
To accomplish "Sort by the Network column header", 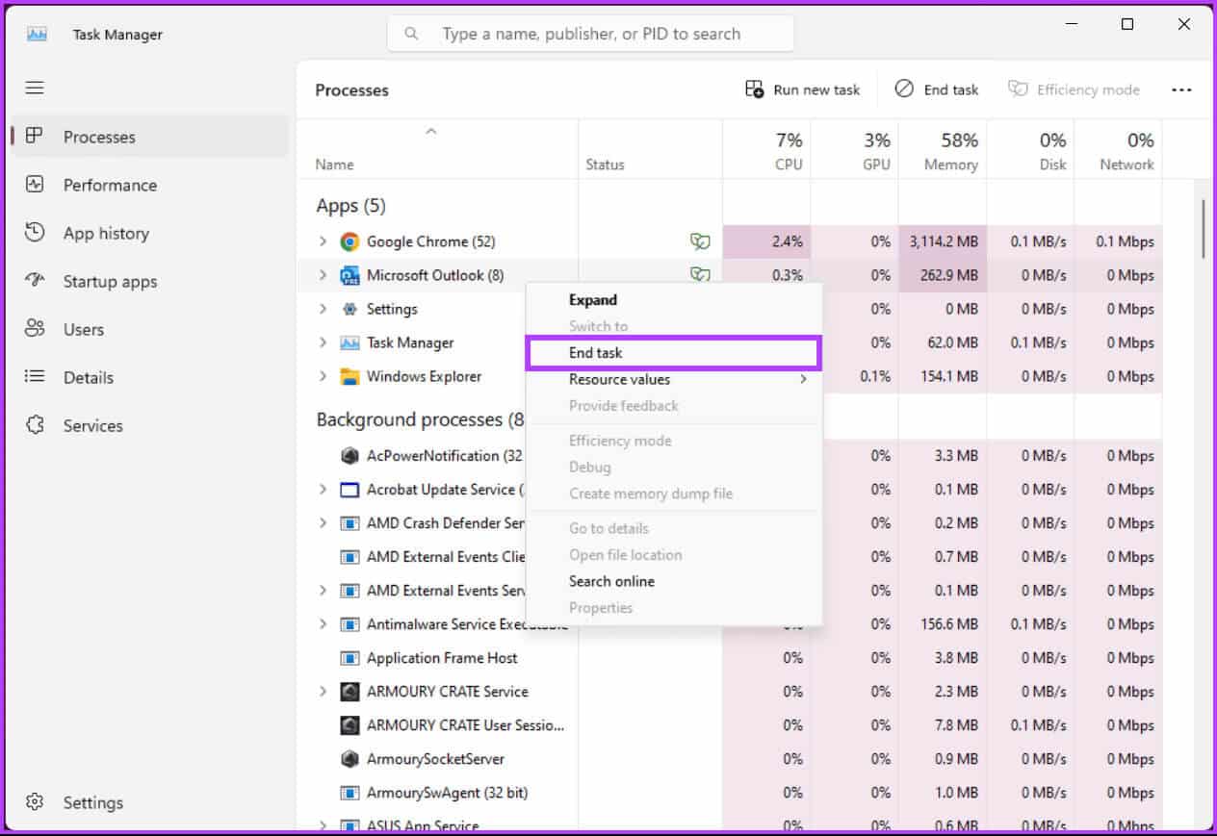I will pos(1118,150).
